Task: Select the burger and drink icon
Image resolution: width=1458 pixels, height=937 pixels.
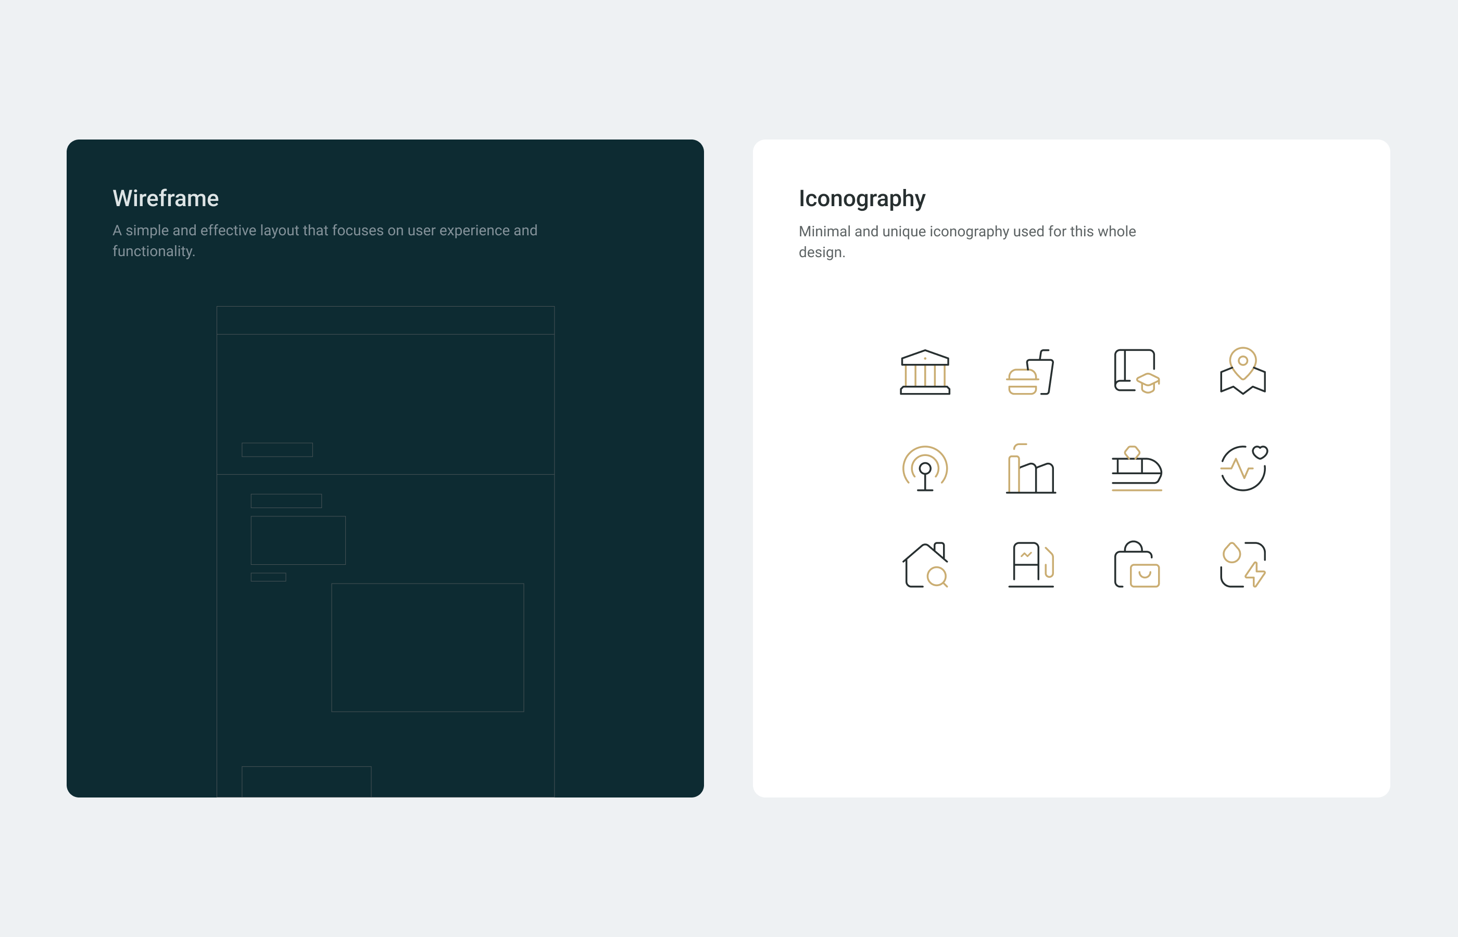Action: click(x=1030, y=372)
